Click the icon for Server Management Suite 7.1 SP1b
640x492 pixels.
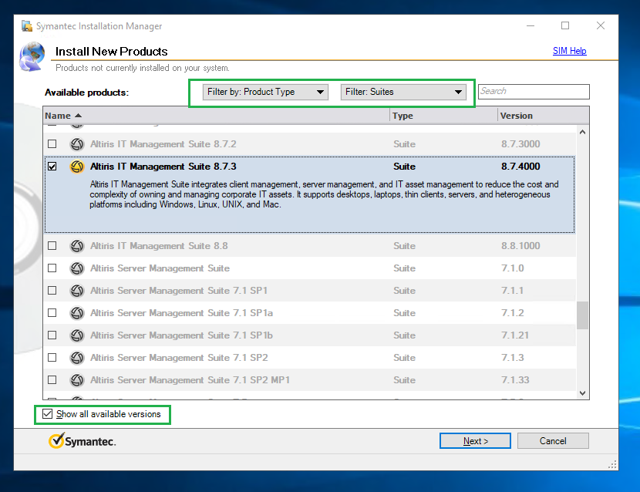tap(77, 335)
